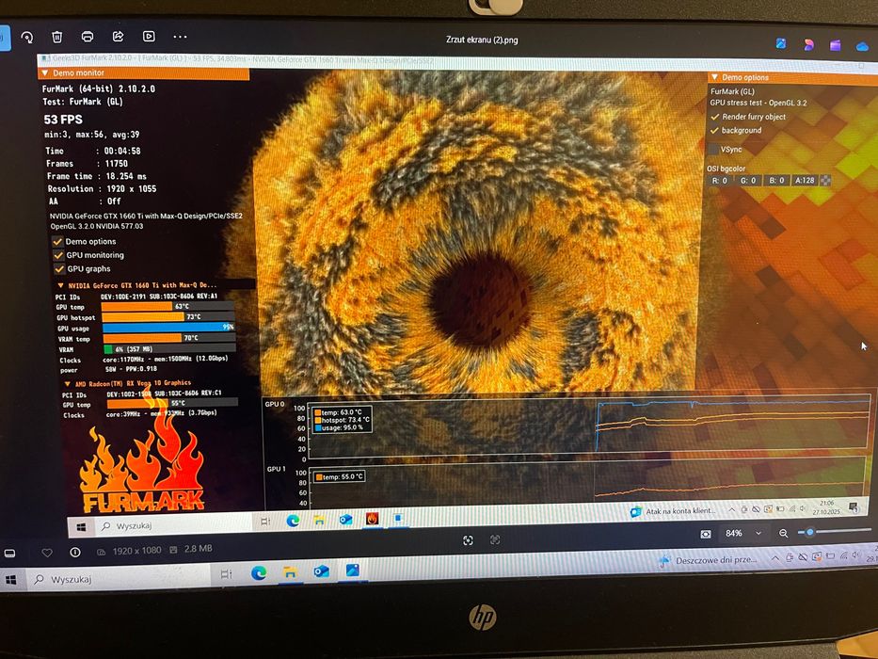Start the slideshow with the play icon

(x=149, y=37)
